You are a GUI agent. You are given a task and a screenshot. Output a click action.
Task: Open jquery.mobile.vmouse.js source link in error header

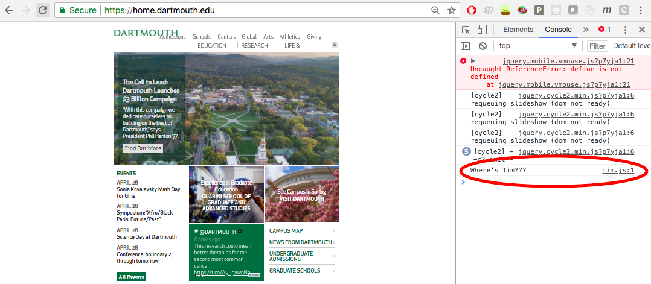pyautogui.click(x=568, y=62)
